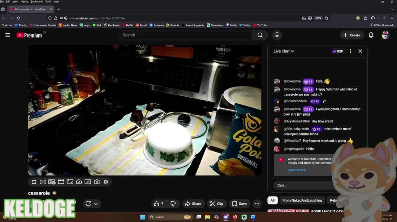Mute the tab via its speaker icon
Viewport: 397px width, 222px height.
tap(16, 9)
